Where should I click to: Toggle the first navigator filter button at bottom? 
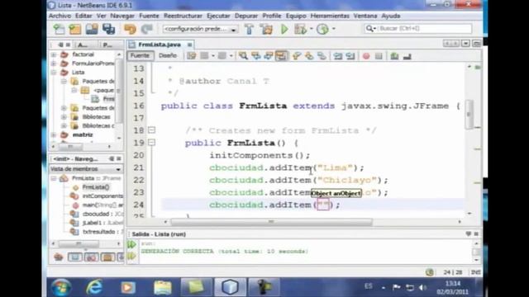[75, 257]
